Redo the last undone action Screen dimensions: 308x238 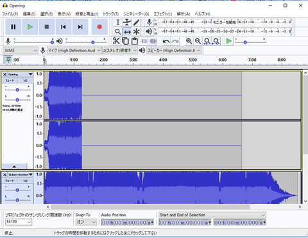pyautogui.click(x=175, y=41)
